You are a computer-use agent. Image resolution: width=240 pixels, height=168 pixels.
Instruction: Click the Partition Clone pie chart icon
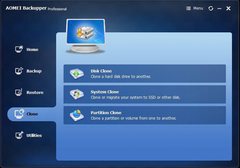coord(77,115)
